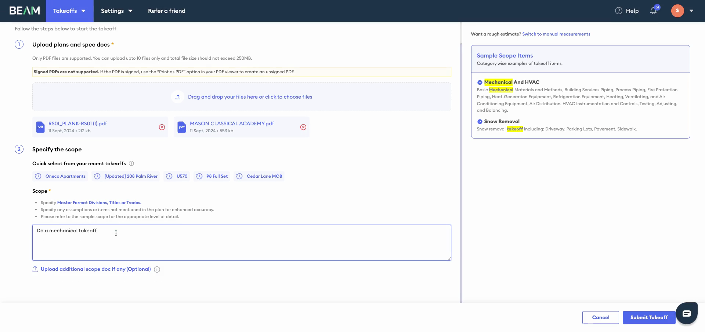Click the Cancel button
This screenshot has width=705, height=332.
tap(601, 318)
